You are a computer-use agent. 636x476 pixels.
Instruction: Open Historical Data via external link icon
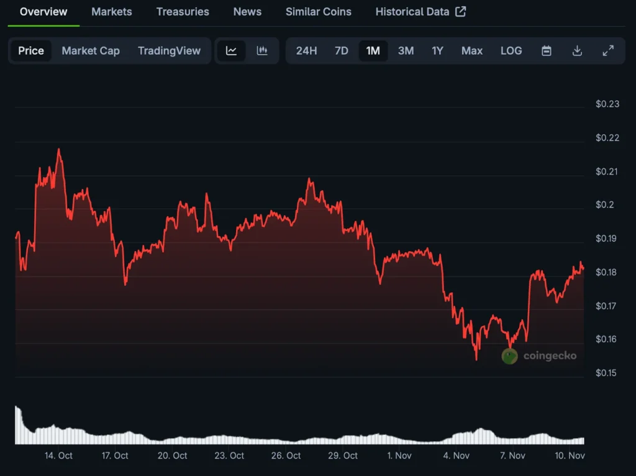click(460, 11)
